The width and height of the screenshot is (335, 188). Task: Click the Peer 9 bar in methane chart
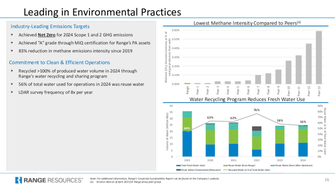tap(278, 77)
